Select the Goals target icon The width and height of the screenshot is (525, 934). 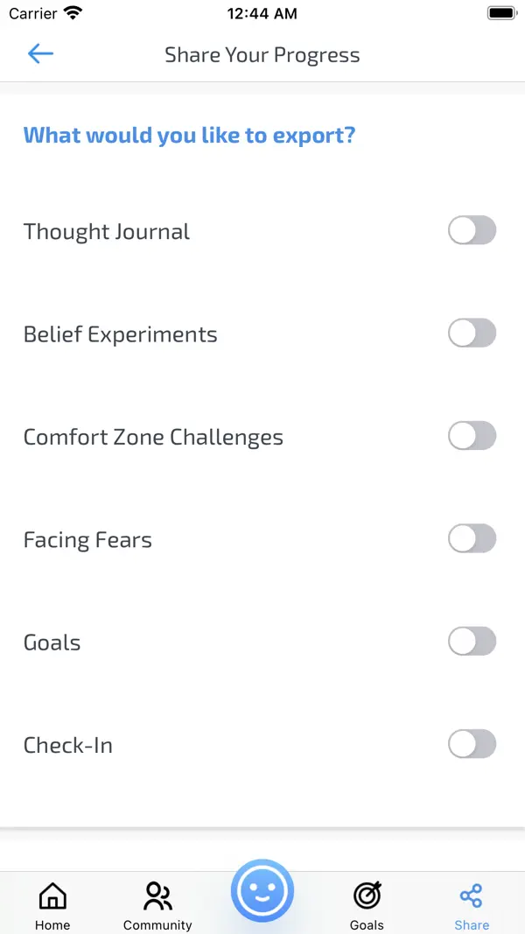pyautogui.click(x=367, y=895)
